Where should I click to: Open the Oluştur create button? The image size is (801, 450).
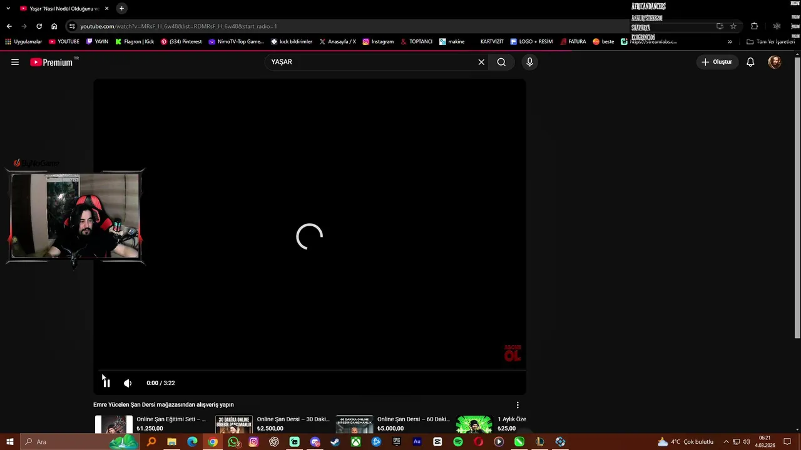click(717, 62)
